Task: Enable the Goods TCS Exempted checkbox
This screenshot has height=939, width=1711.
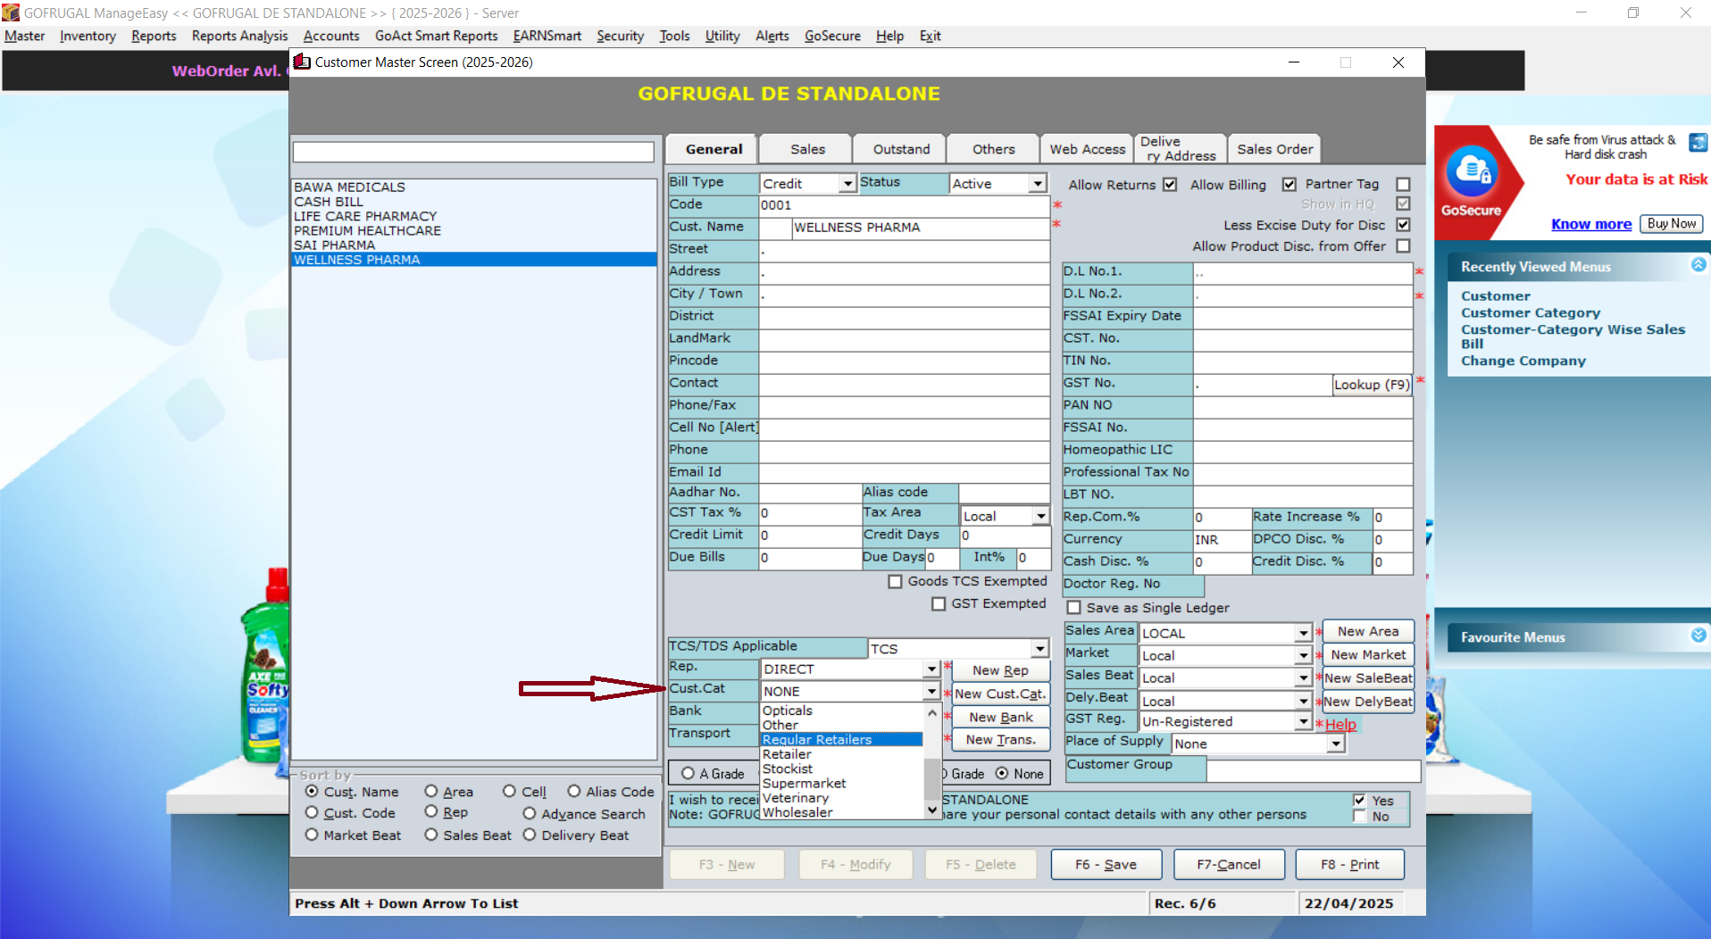Action: [895, 582]
